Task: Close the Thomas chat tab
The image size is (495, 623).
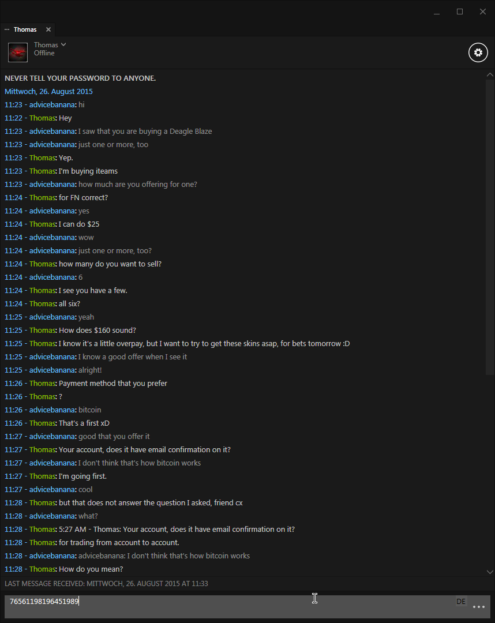Action: point(48,29)
